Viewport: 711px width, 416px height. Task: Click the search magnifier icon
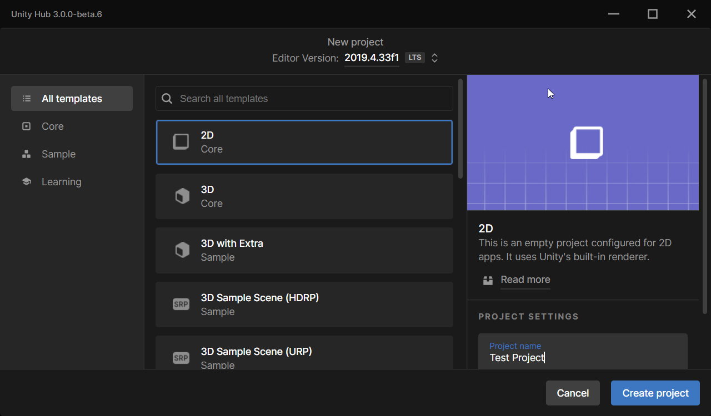point(167,99)
